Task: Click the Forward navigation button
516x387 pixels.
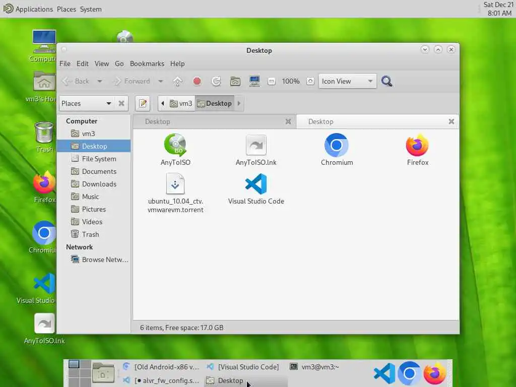Action: [x=132, y=81]
